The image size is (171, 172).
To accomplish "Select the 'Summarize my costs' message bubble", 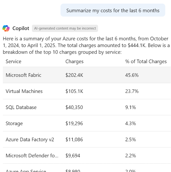I will tap(113, 10).
